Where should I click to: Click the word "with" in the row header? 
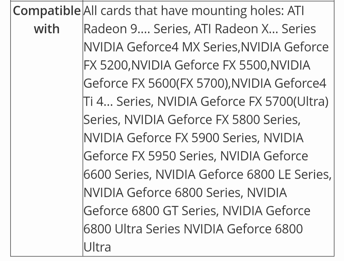(x=47, y=29)
